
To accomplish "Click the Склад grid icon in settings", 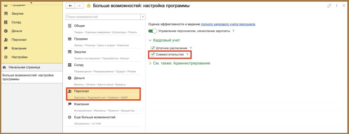I will [70, 65].
